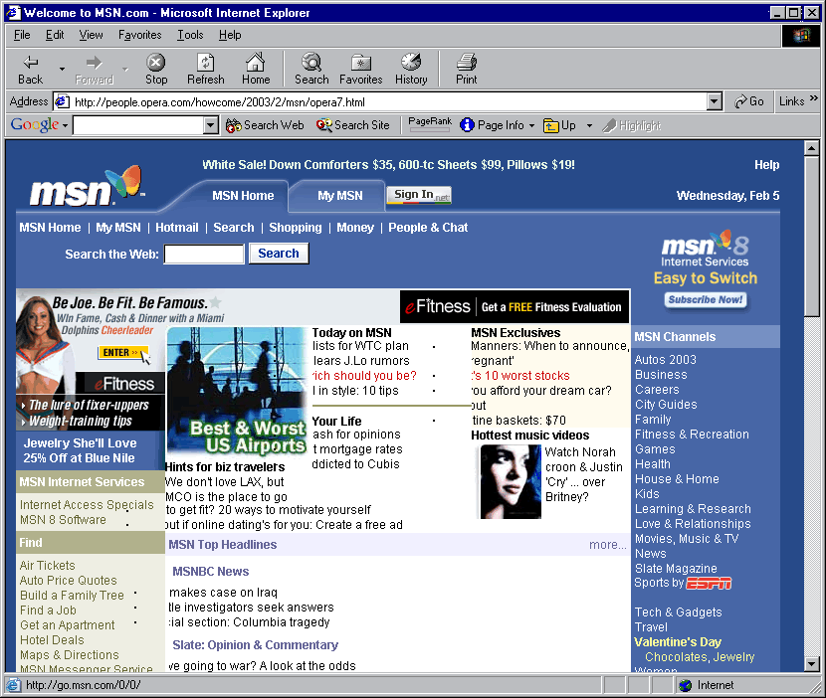
Task: Click the Windows logo throbber icon
Action: click(801, 36)
